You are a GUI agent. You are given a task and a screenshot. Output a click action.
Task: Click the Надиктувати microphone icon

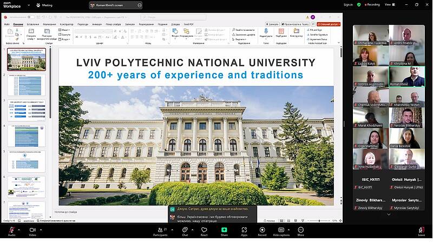[x=266, y=31]
